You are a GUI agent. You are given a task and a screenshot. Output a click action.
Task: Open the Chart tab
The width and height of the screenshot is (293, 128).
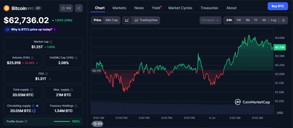coord(100,8)
